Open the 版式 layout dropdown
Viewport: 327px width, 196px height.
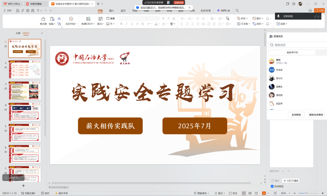[100, 24]
